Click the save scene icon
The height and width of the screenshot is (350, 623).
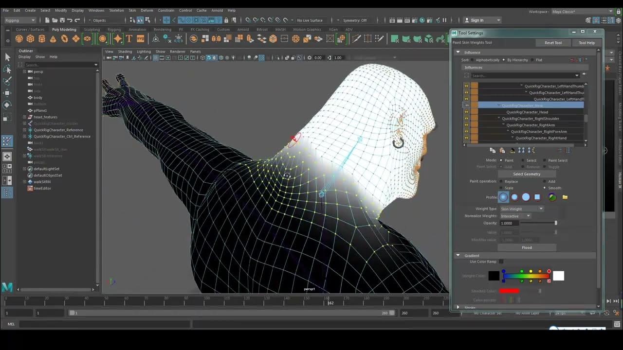click(x=62, y=20)
